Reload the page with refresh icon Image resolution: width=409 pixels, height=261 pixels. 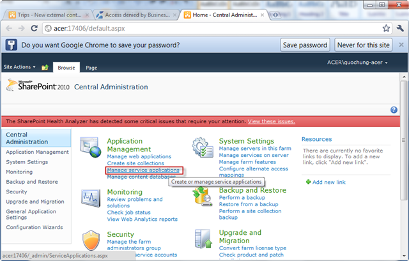click(x=34, y=28)
